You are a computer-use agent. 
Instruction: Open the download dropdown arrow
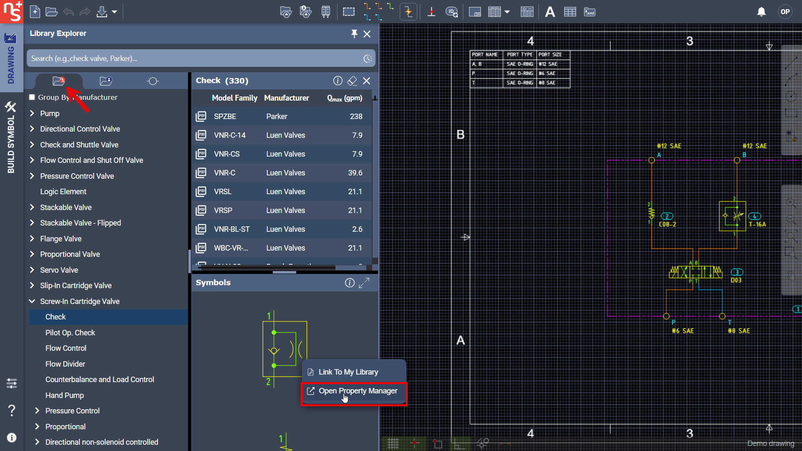pyautogui.click(x=114, y=12)
